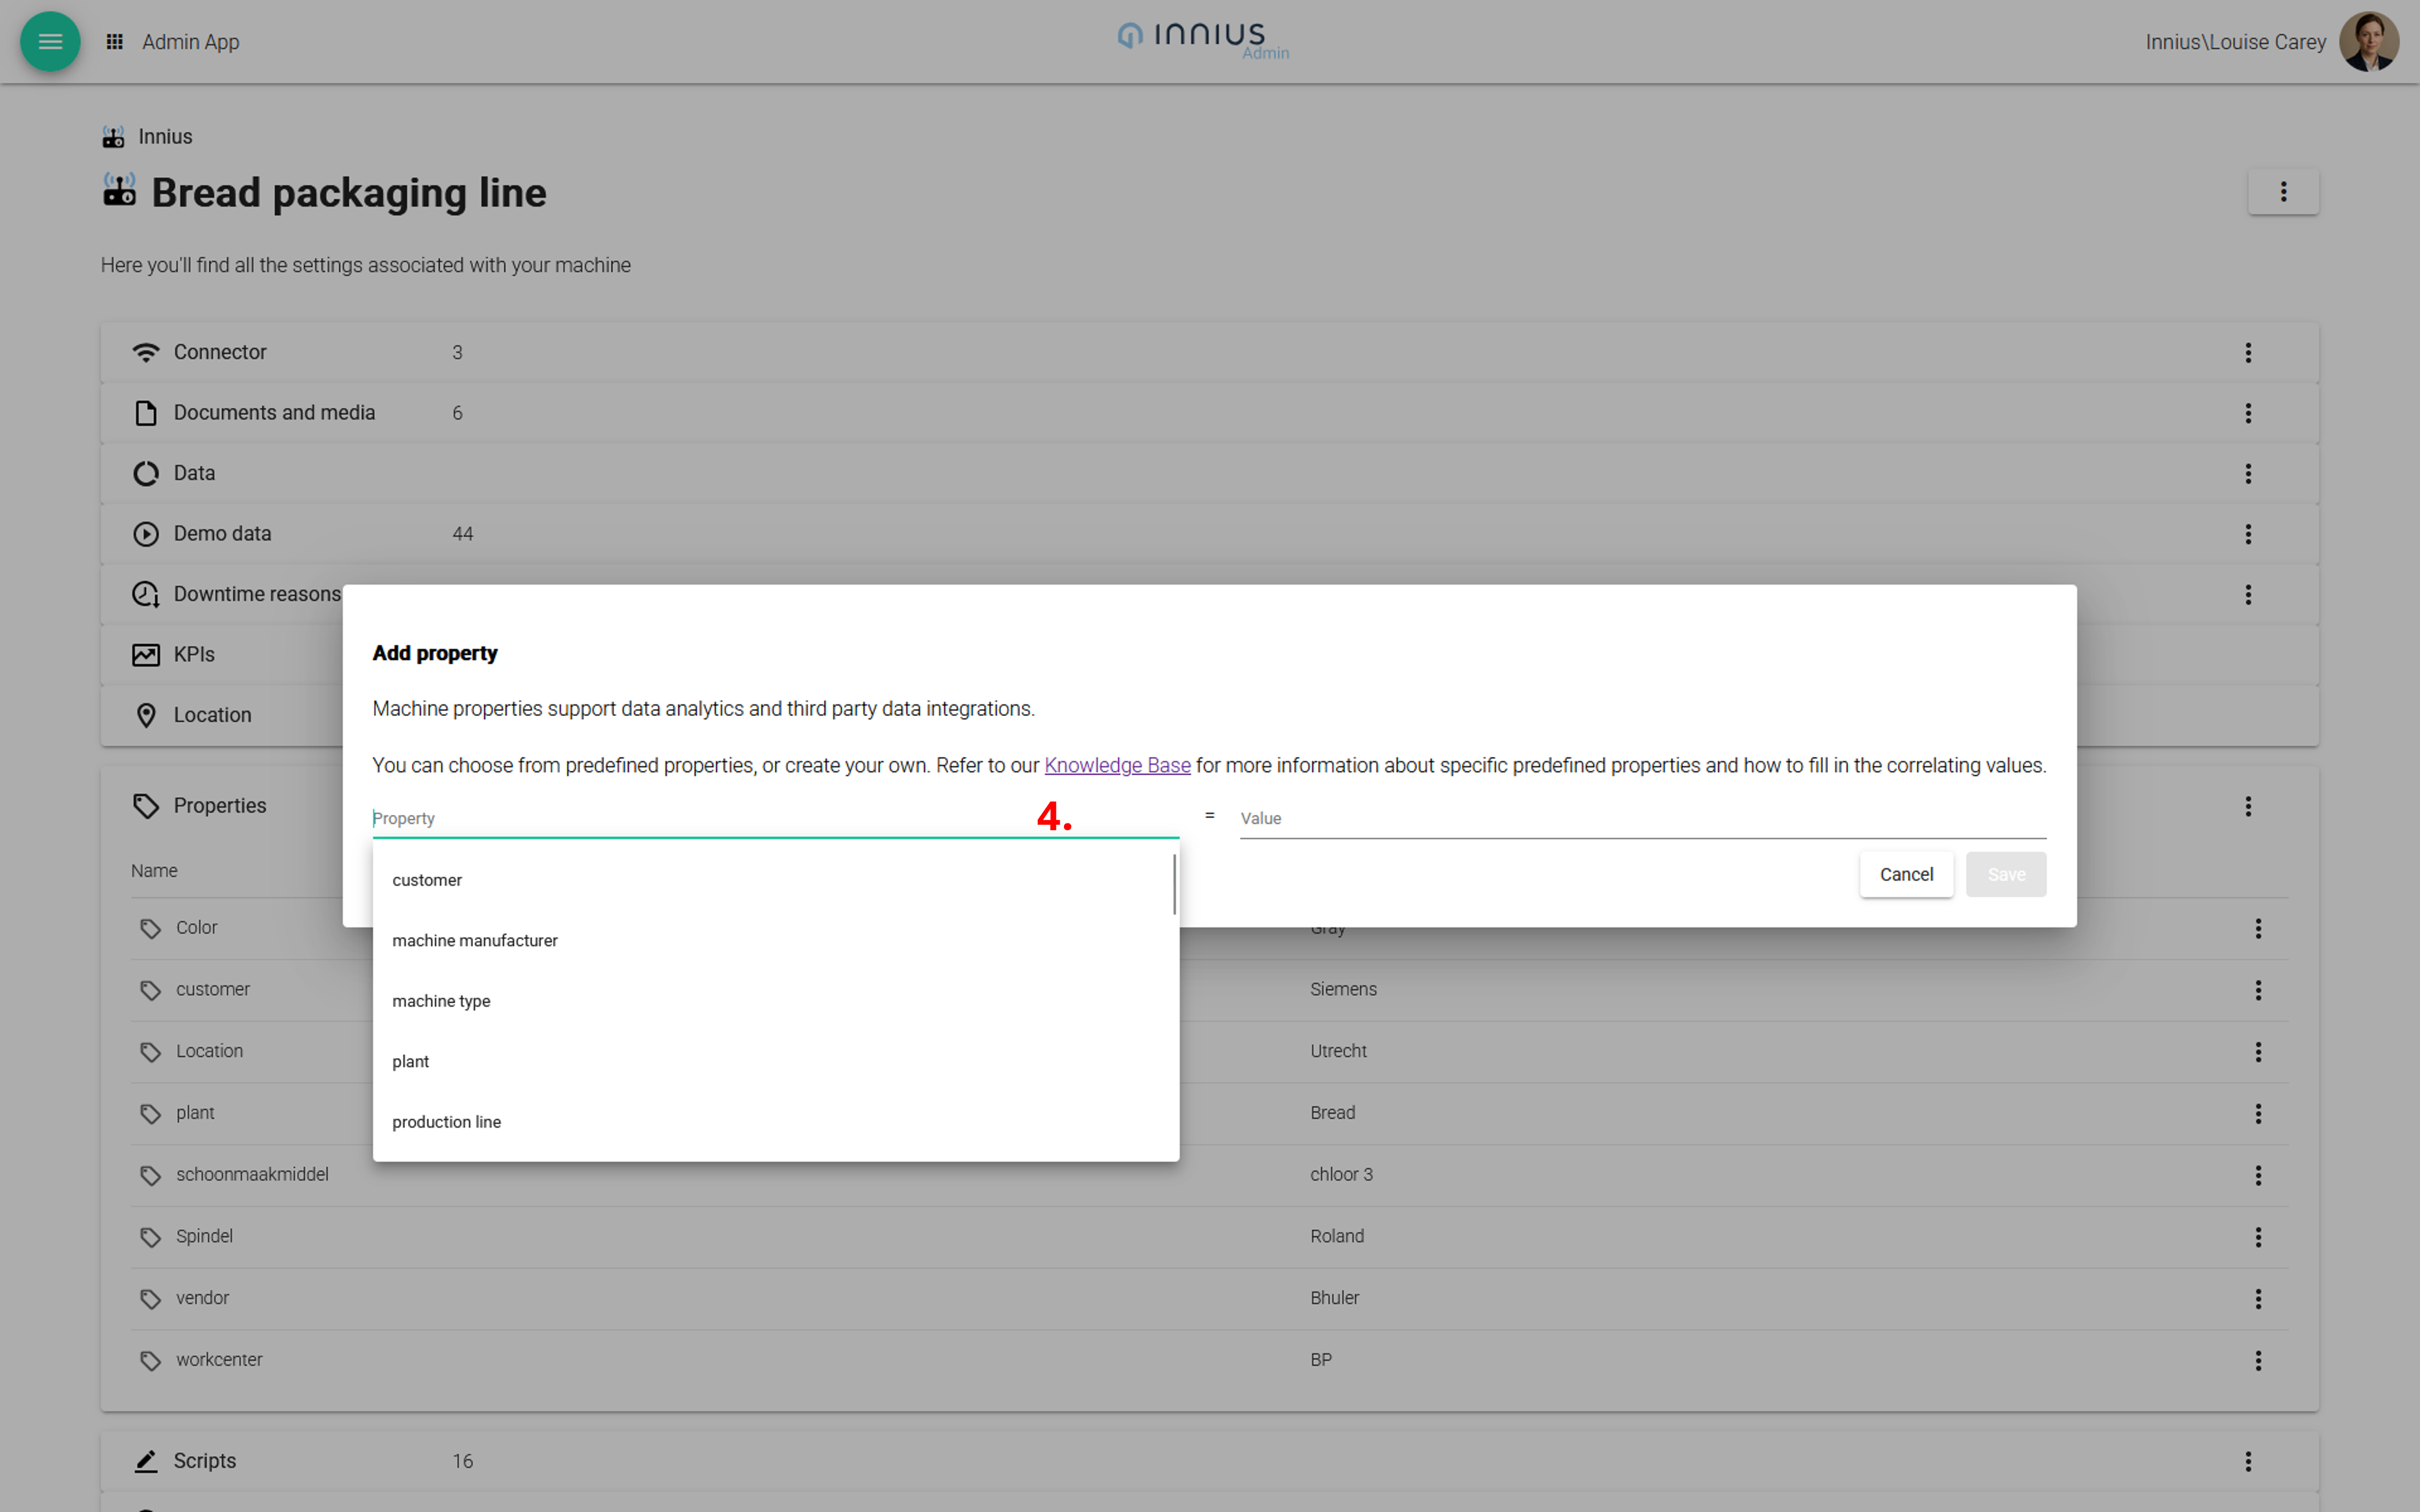Open the Demo data three-dot menu
Image resolution: width=2420 pixels, height=1512 pixels.
tap(2247, 534)
